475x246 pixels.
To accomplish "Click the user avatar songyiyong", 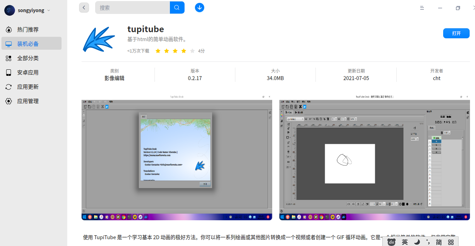I will [x=10, y=10].
